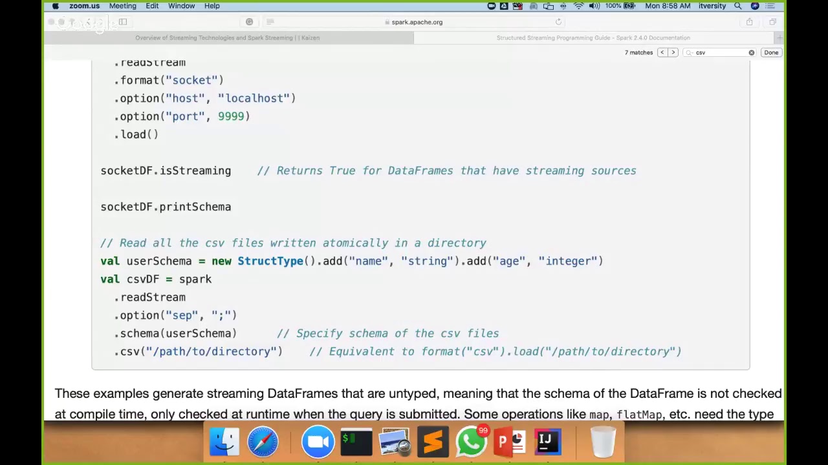Viewport: 828px width, 465px height.
Task: Click Done to close find bar
Action: click(x=771, y=52)
